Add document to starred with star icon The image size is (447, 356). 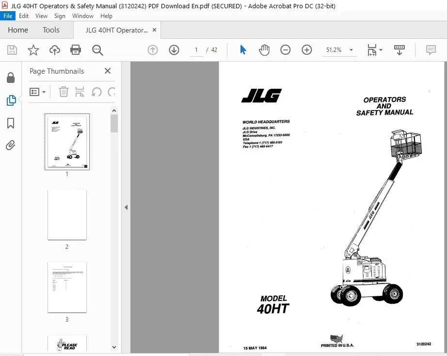pyautogui.click(x=33, y=50)
